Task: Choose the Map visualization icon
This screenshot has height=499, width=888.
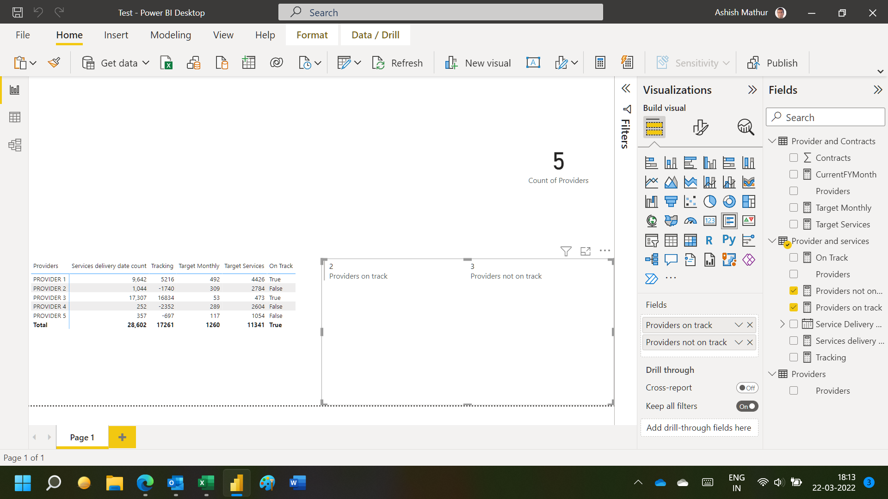Action: [x=651, y=221]
